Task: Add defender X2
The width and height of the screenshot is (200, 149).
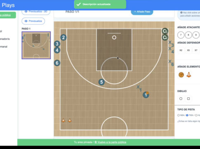Action: (181, 50)
